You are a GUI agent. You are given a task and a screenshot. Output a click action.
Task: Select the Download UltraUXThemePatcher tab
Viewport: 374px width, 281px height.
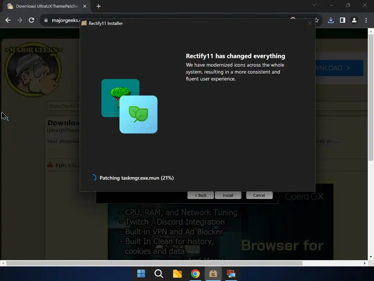46,7
